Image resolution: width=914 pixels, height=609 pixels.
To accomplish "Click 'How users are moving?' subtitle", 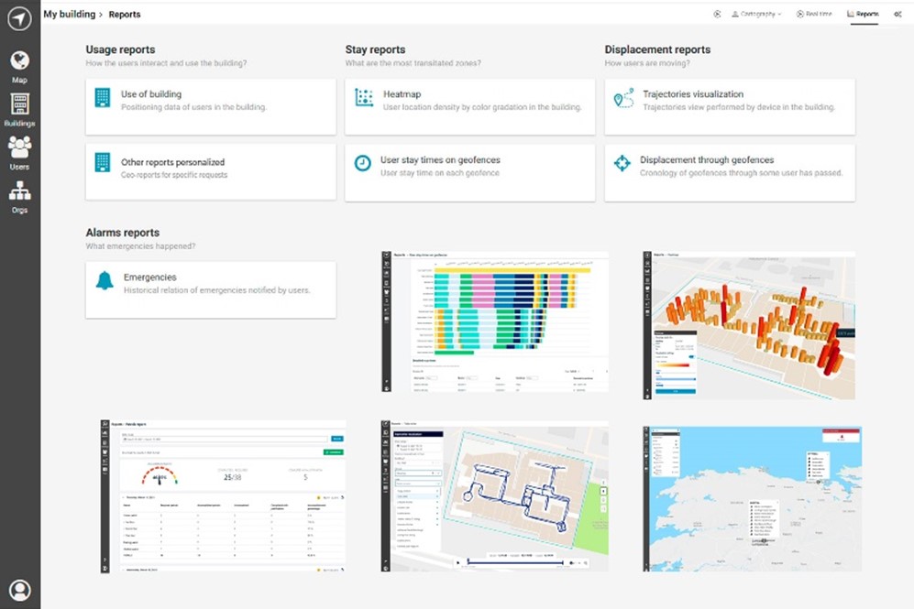I will point(647,63).
